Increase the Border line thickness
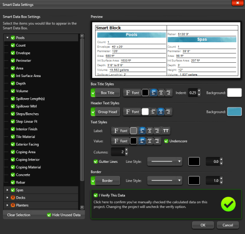Screen dimensions: 245x234 221,179
